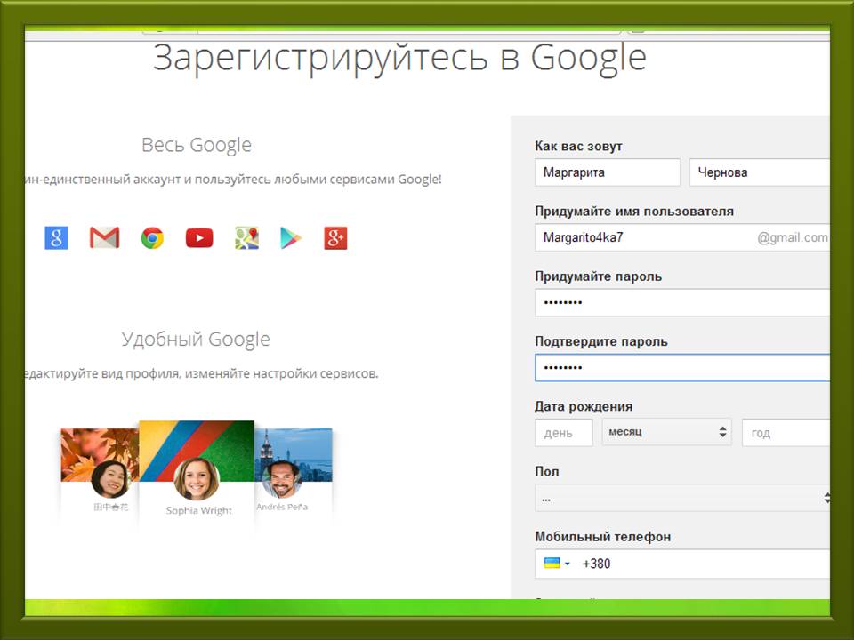This screenshot has width=854, height=640.
Task: Click the YouTube play icon
Action: coord(199,238)
